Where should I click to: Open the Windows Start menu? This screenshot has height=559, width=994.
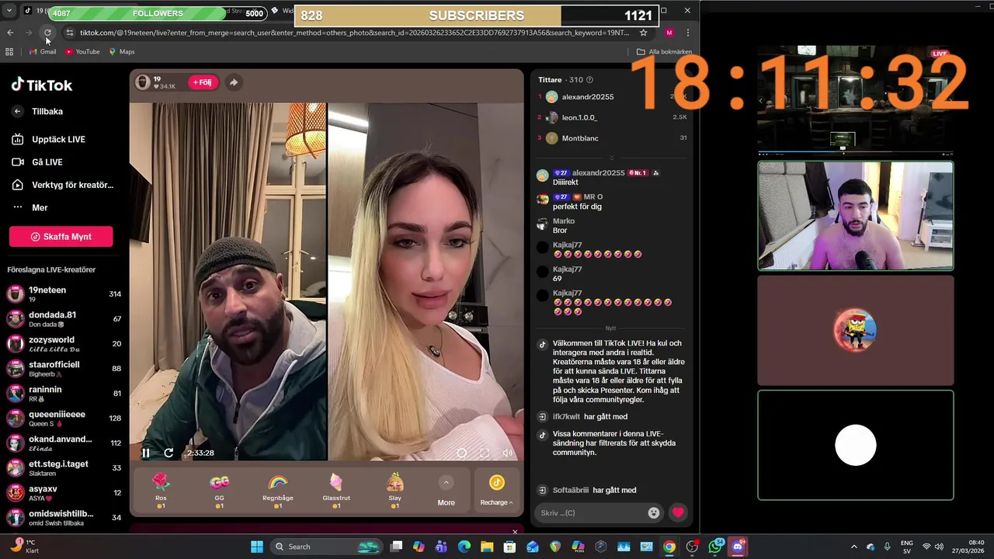coord(257,547)
